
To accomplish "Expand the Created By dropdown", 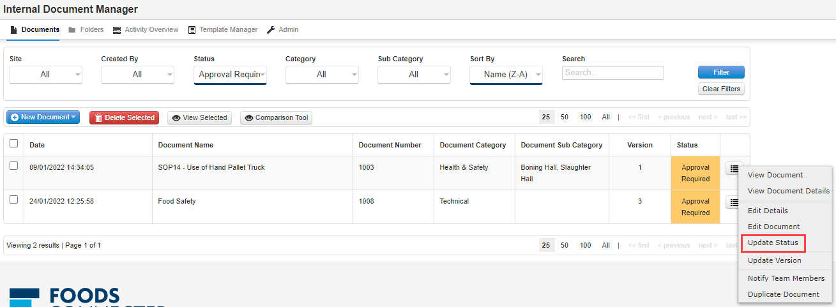I will tap(137, 75).
